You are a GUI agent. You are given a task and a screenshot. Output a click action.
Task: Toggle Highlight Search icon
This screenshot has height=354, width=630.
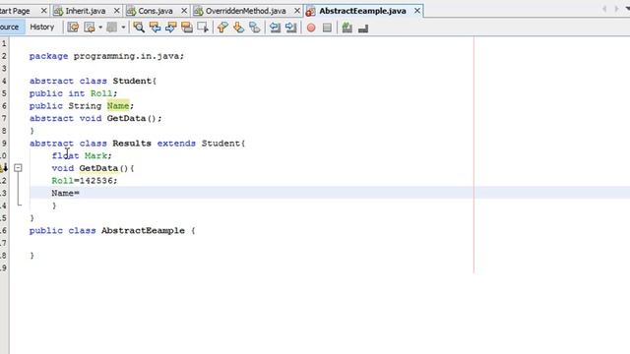point(187,28)
